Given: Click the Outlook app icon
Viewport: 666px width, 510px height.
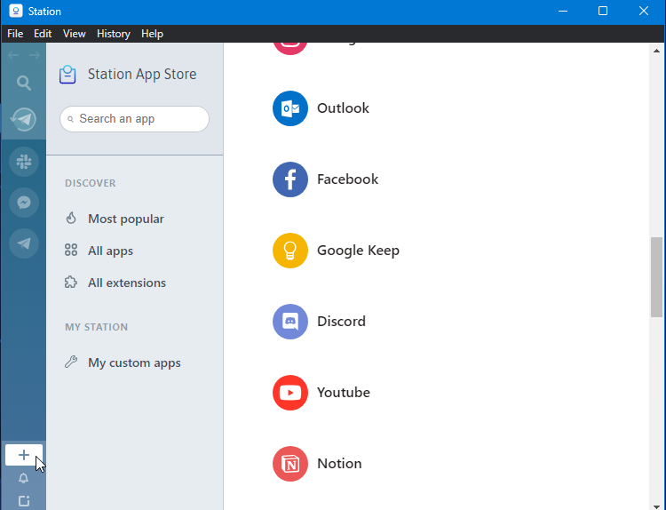Looking at the screenshot, I should pyautogui.click(x=290, y=108).
